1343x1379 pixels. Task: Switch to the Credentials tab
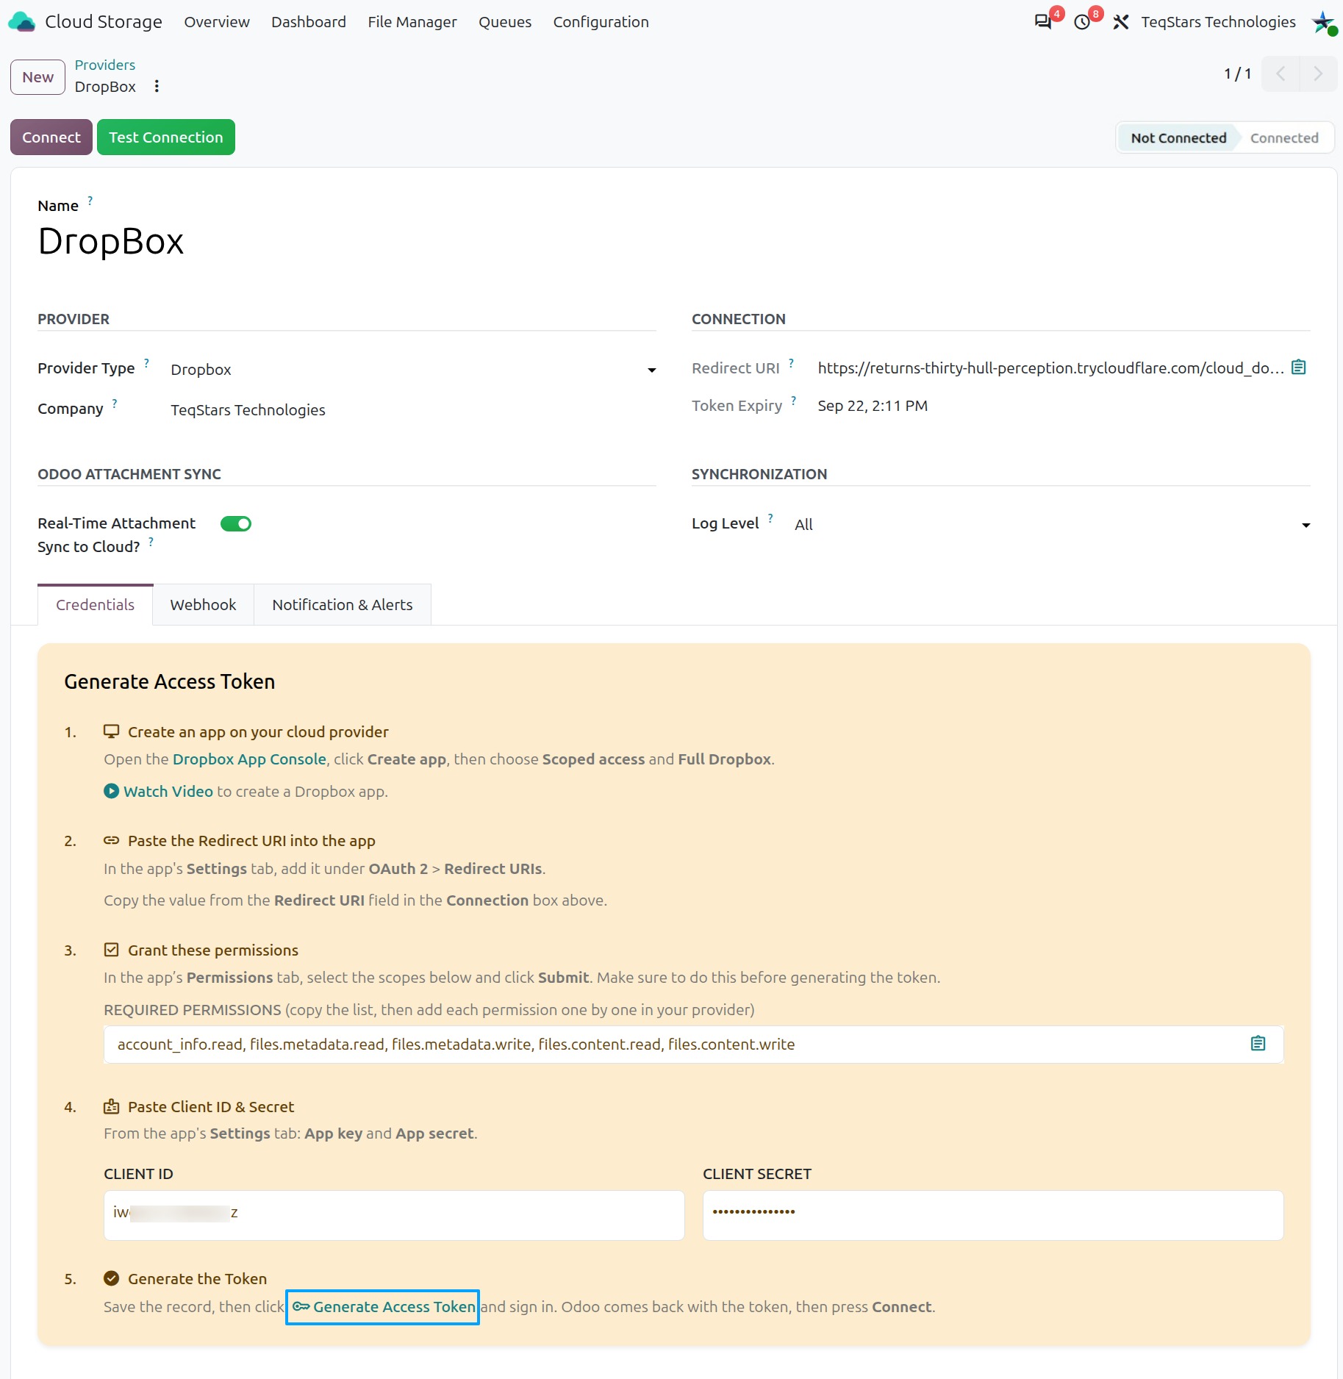tap(96, 604)
